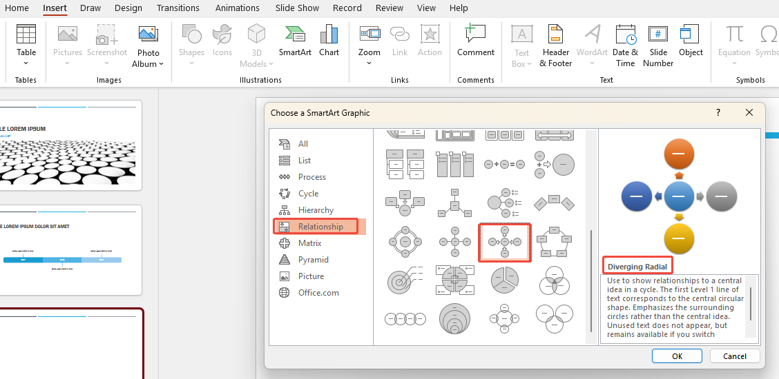Select the Radial List layout thumbnail
This screenshot has height=379, width=779.
click(503, 202)
